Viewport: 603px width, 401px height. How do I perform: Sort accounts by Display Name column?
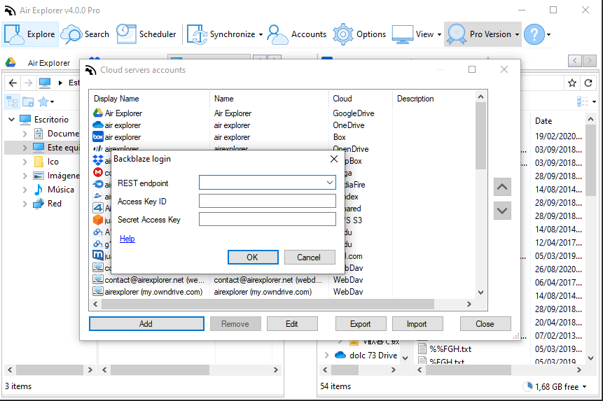tap(150, 99)
